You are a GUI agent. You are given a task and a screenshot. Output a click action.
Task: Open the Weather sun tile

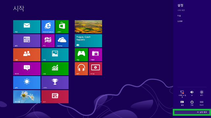pos(27,83)
